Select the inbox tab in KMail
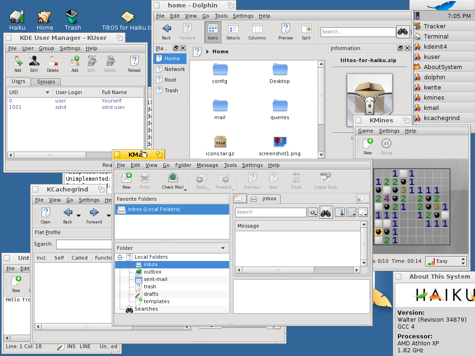The image size is (475, 356). 264,198
